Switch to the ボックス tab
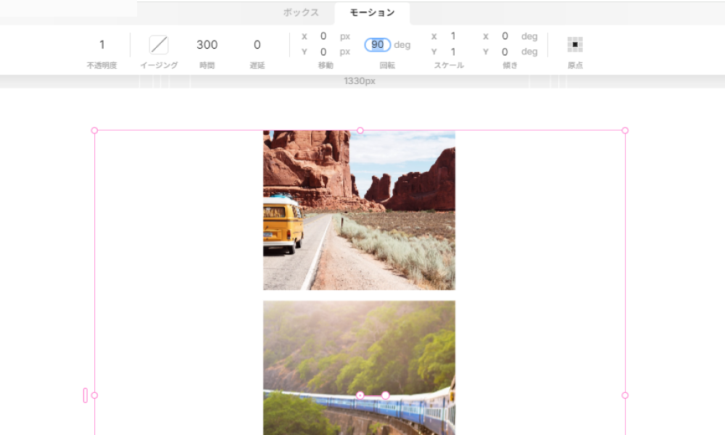This screenshot has height=435, width=725. 300,13
